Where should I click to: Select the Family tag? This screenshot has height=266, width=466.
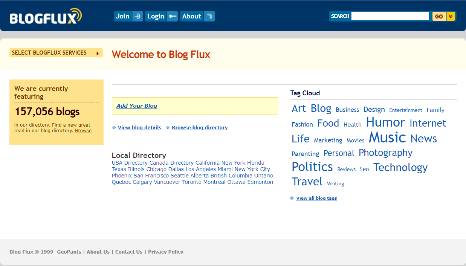coord(435,110)
